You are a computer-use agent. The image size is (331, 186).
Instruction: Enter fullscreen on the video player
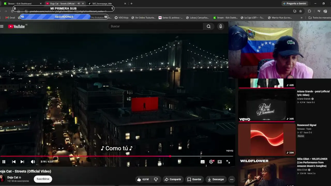point(228,162)
